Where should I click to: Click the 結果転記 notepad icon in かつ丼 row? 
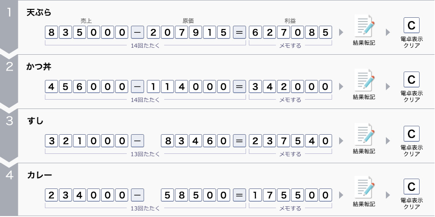pos(364,81)
